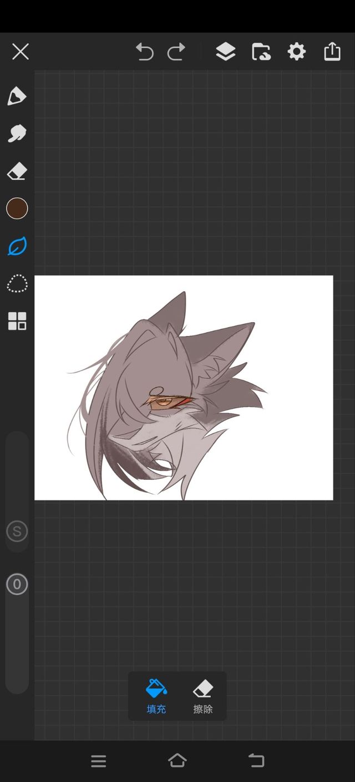This screenshot has width=355, height=782.
Task: Close the drawing with the X button
Action: (21, 52)
